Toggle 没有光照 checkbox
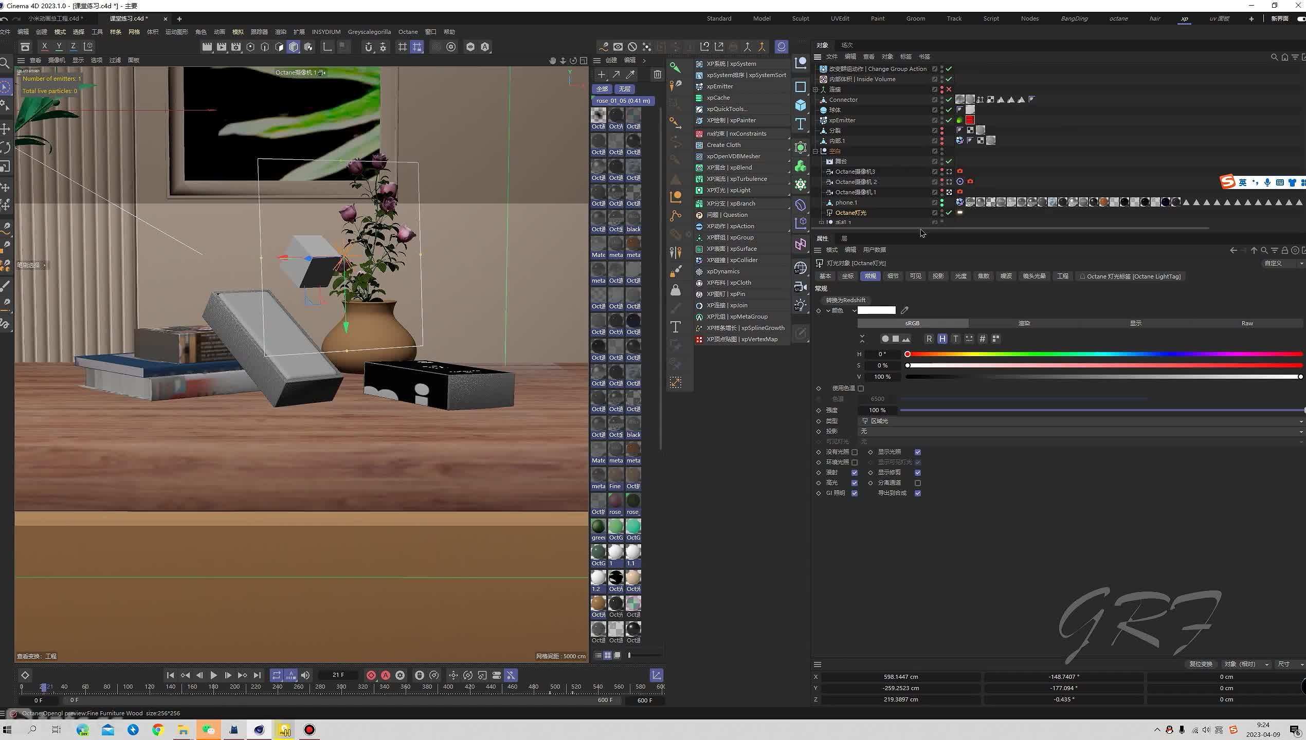 point(855,452)
